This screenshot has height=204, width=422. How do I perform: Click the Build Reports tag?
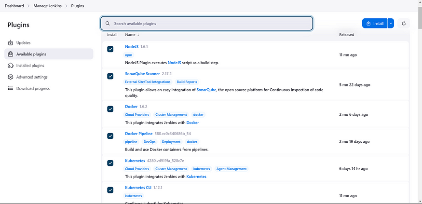click(x=187, y=82)
